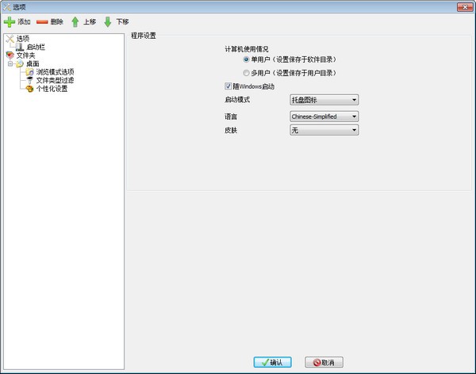Click the green down arrow 下移 icon
The height and width of the screenshot is (374, 476).
[x=108, y=21]
